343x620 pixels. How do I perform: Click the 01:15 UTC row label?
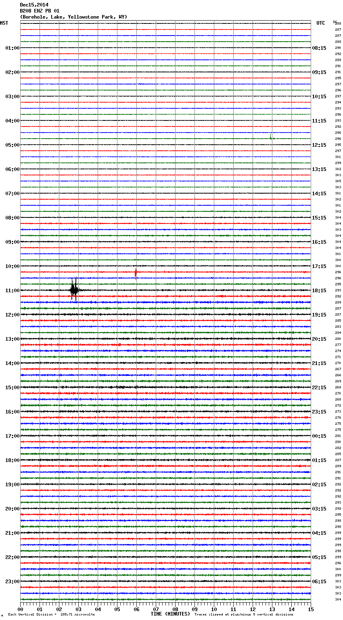pos(319,460)
